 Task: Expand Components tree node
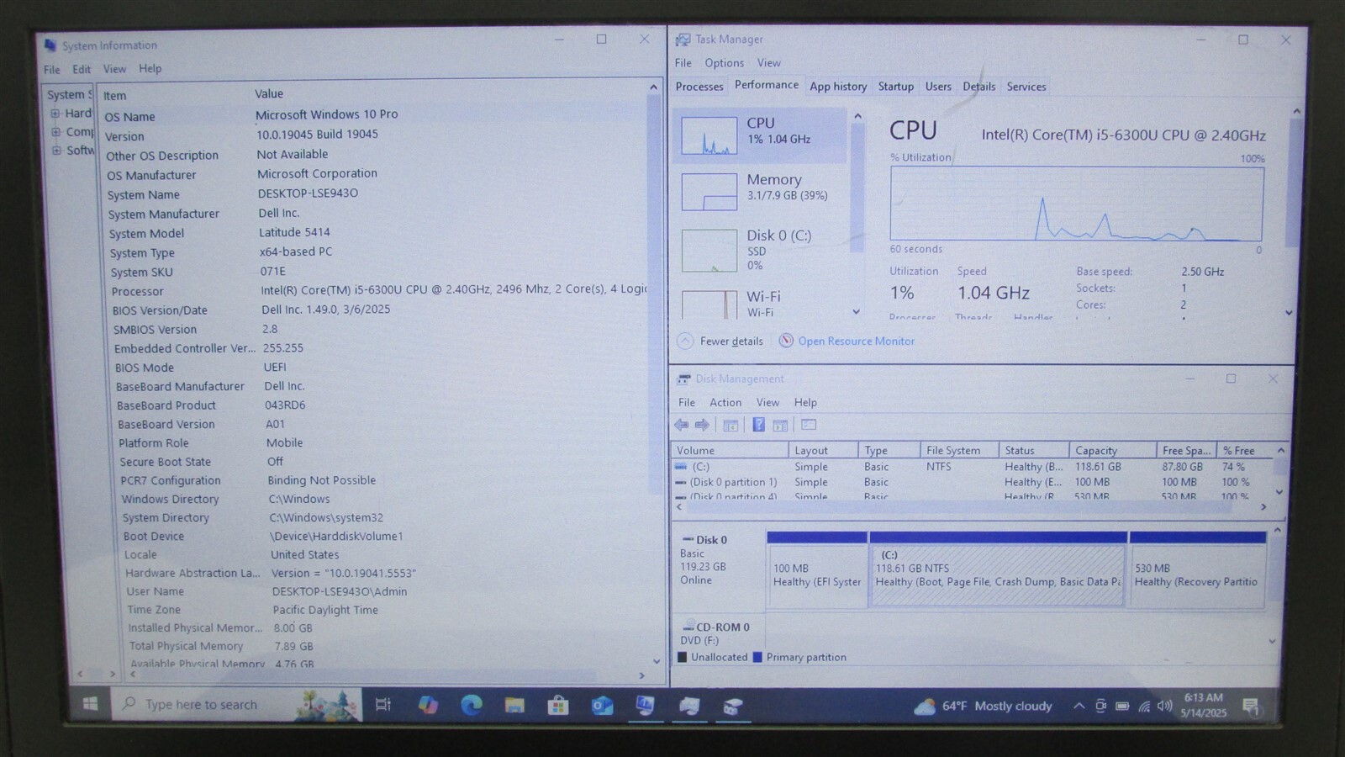pyautogui.click(x=55, y=132)
